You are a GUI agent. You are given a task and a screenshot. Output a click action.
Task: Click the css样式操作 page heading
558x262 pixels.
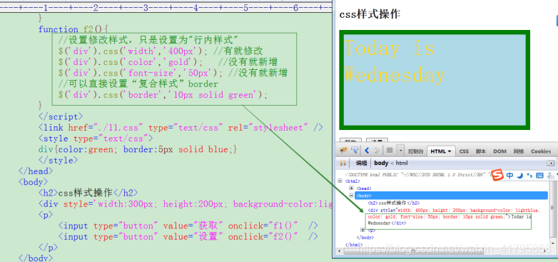coord(370,14)
